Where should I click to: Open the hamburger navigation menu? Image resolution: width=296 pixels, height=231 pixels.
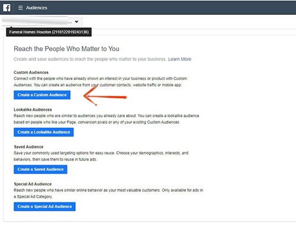click(x=20, y=8)
